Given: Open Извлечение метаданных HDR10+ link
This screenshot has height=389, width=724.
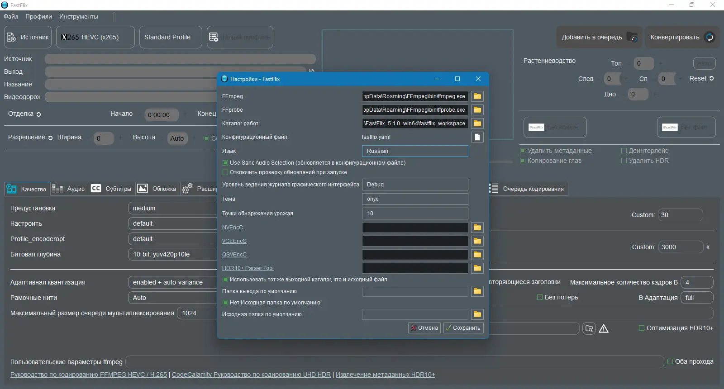Looking at the screenshot, I should (386, 375).
